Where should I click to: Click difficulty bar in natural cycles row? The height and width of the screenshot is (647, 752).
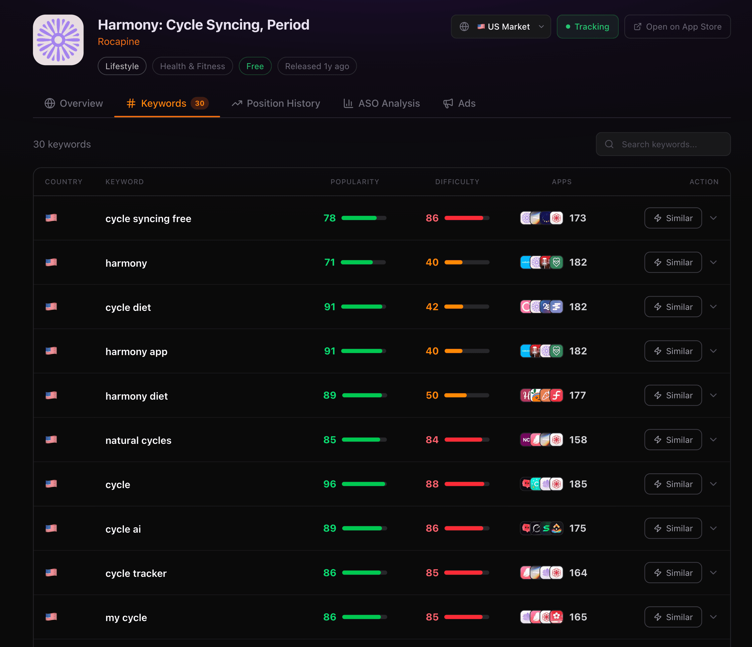point(467,440)
